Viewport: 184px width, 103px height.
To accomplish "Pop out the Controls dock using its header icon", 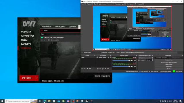I will tap(183, 55).
